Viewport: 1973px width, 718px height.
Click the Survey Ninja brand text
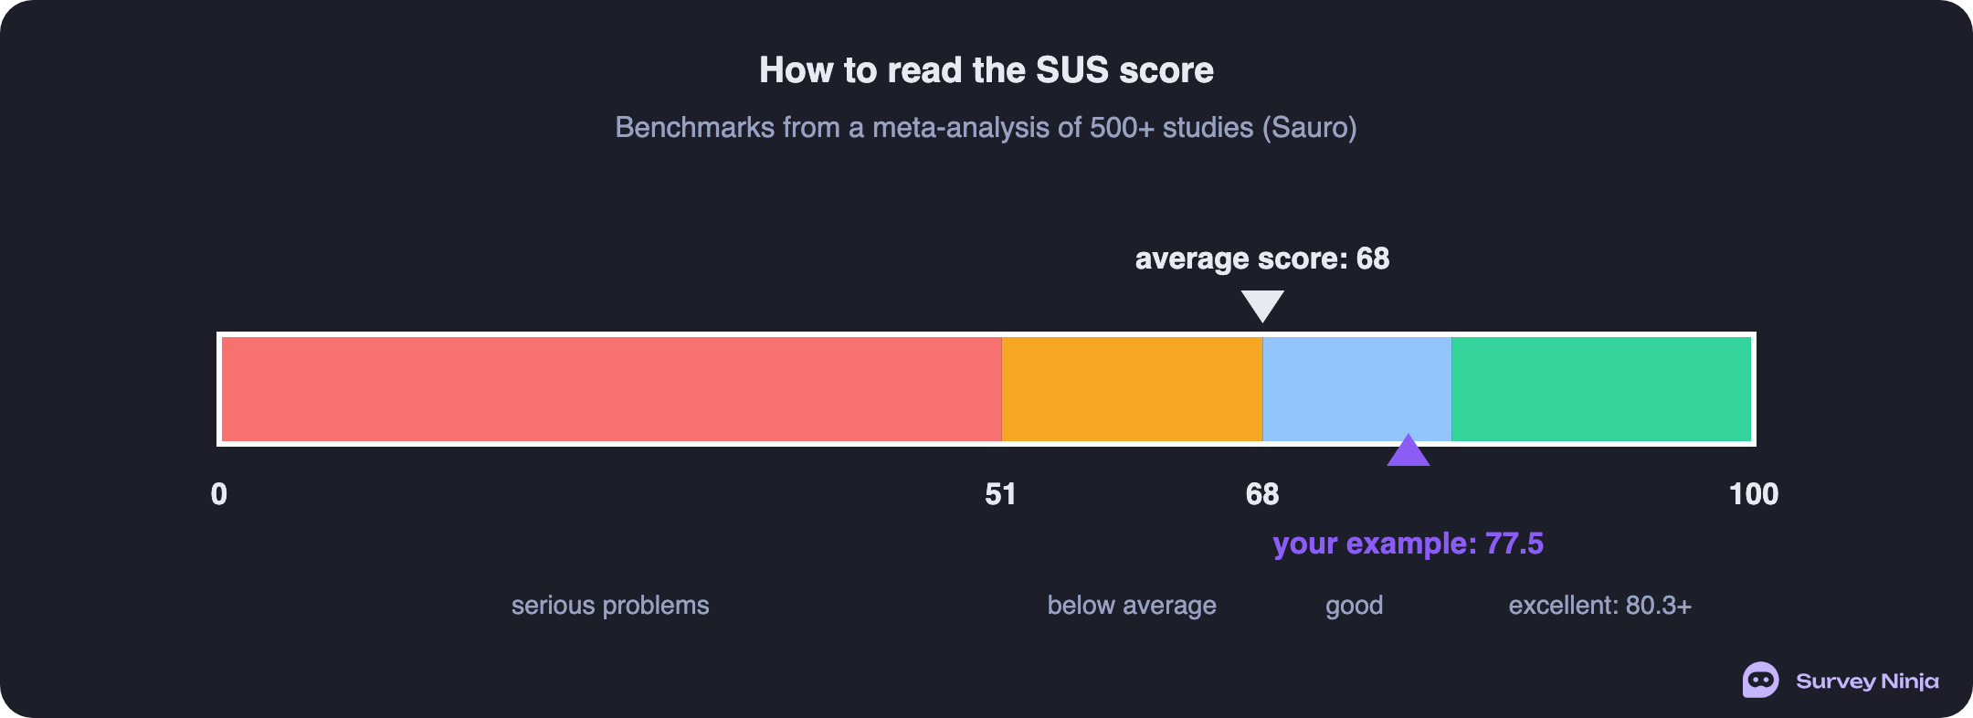(1867, 681)
